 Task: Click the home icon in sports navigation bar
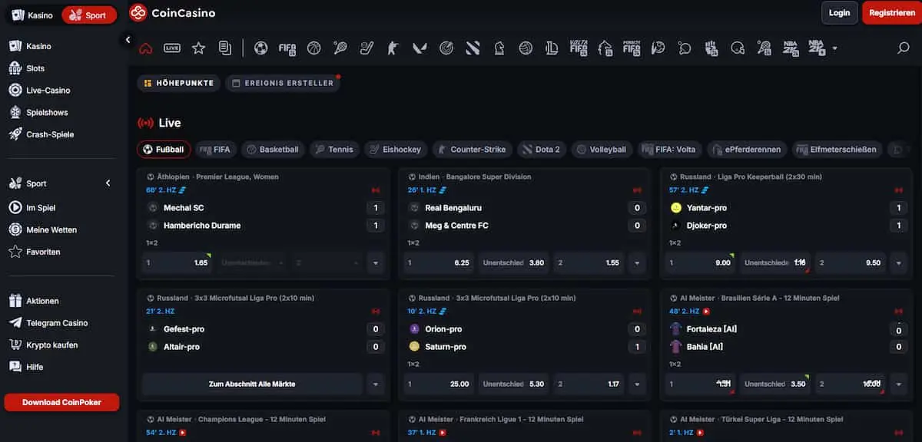[x=146, y=48]
